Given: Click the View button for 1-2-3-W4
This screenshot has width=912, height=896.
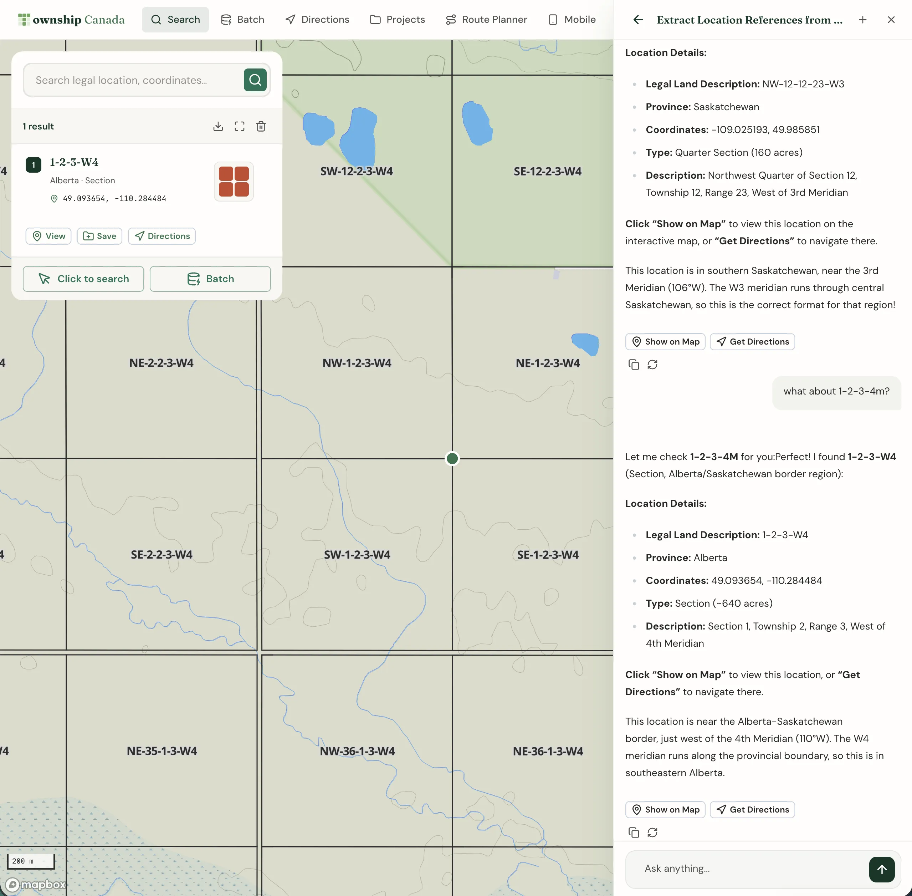Looking at the screenshot, I should (x=48, y=236).
